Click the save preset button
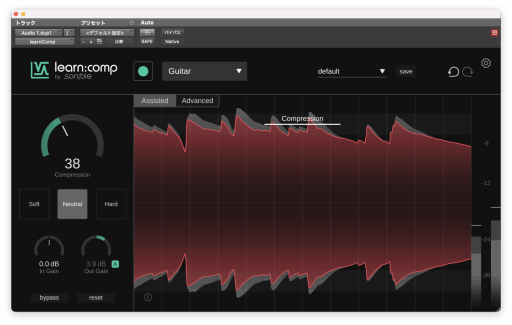 [406, 71]
